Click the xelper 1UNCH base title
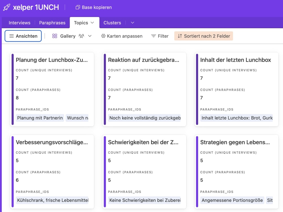 (36, 7)
